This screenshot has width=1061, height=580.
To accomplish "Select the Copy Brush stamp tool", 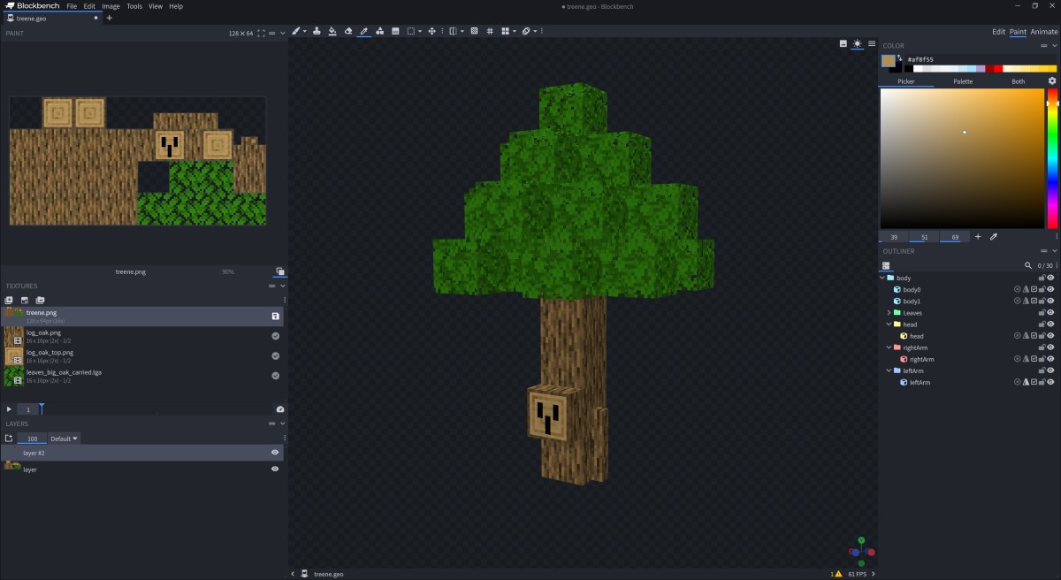I will point(317,31).
